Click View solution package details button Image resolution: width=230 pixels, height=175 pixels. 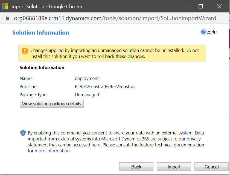52,104
